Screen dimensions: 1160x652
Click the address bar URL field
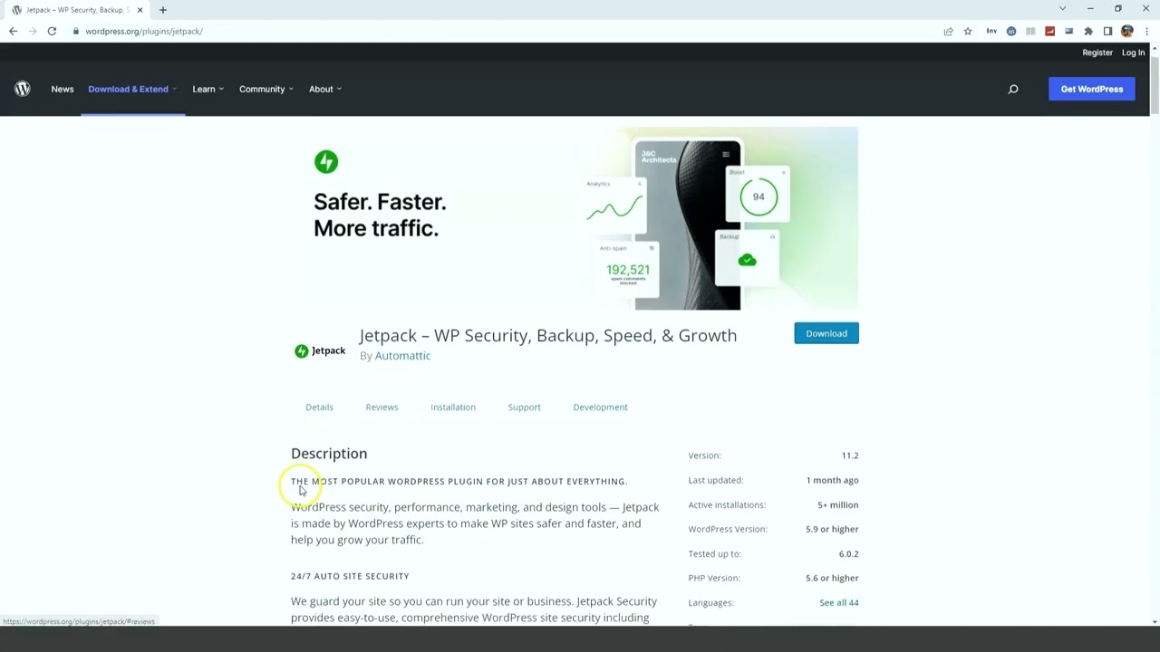click(x=507, y=31)
